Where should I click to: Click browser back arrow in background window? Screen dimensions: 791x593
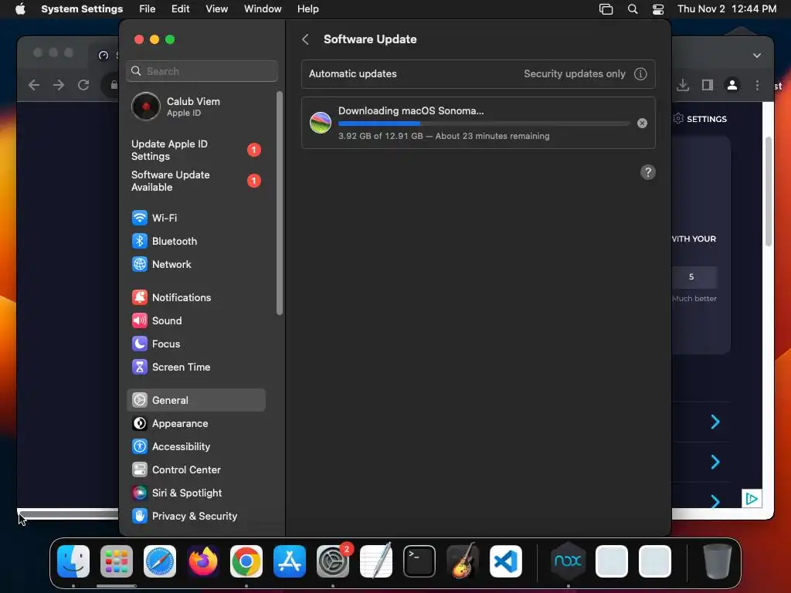click(34, 85)
